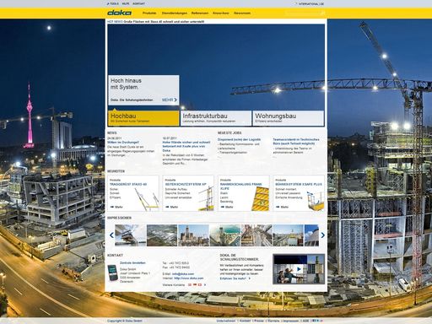Click the Weitere Kontakte flag icons
Screen dimensions: 432x324
tap(195, 285)
